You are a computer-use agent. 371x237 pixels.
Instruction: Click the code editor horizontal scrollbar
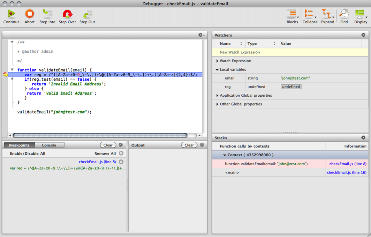[x=100, y=135]
